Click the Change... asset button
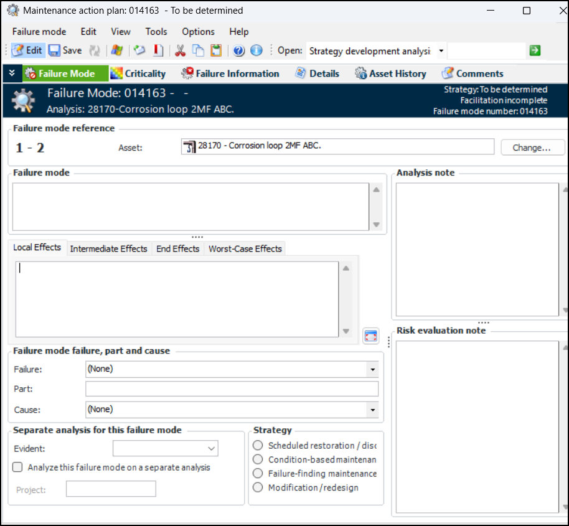 coord(532,148)
